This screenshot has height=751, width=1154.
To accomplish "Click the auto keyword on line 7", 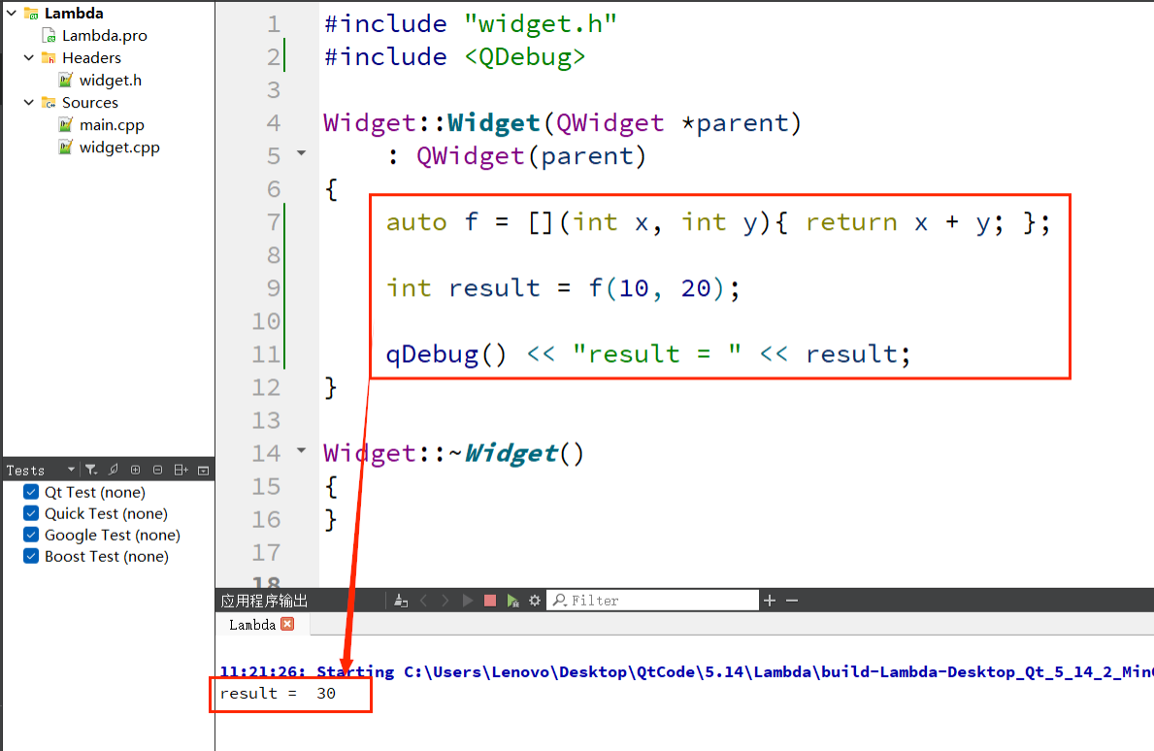I will point(416,222).
